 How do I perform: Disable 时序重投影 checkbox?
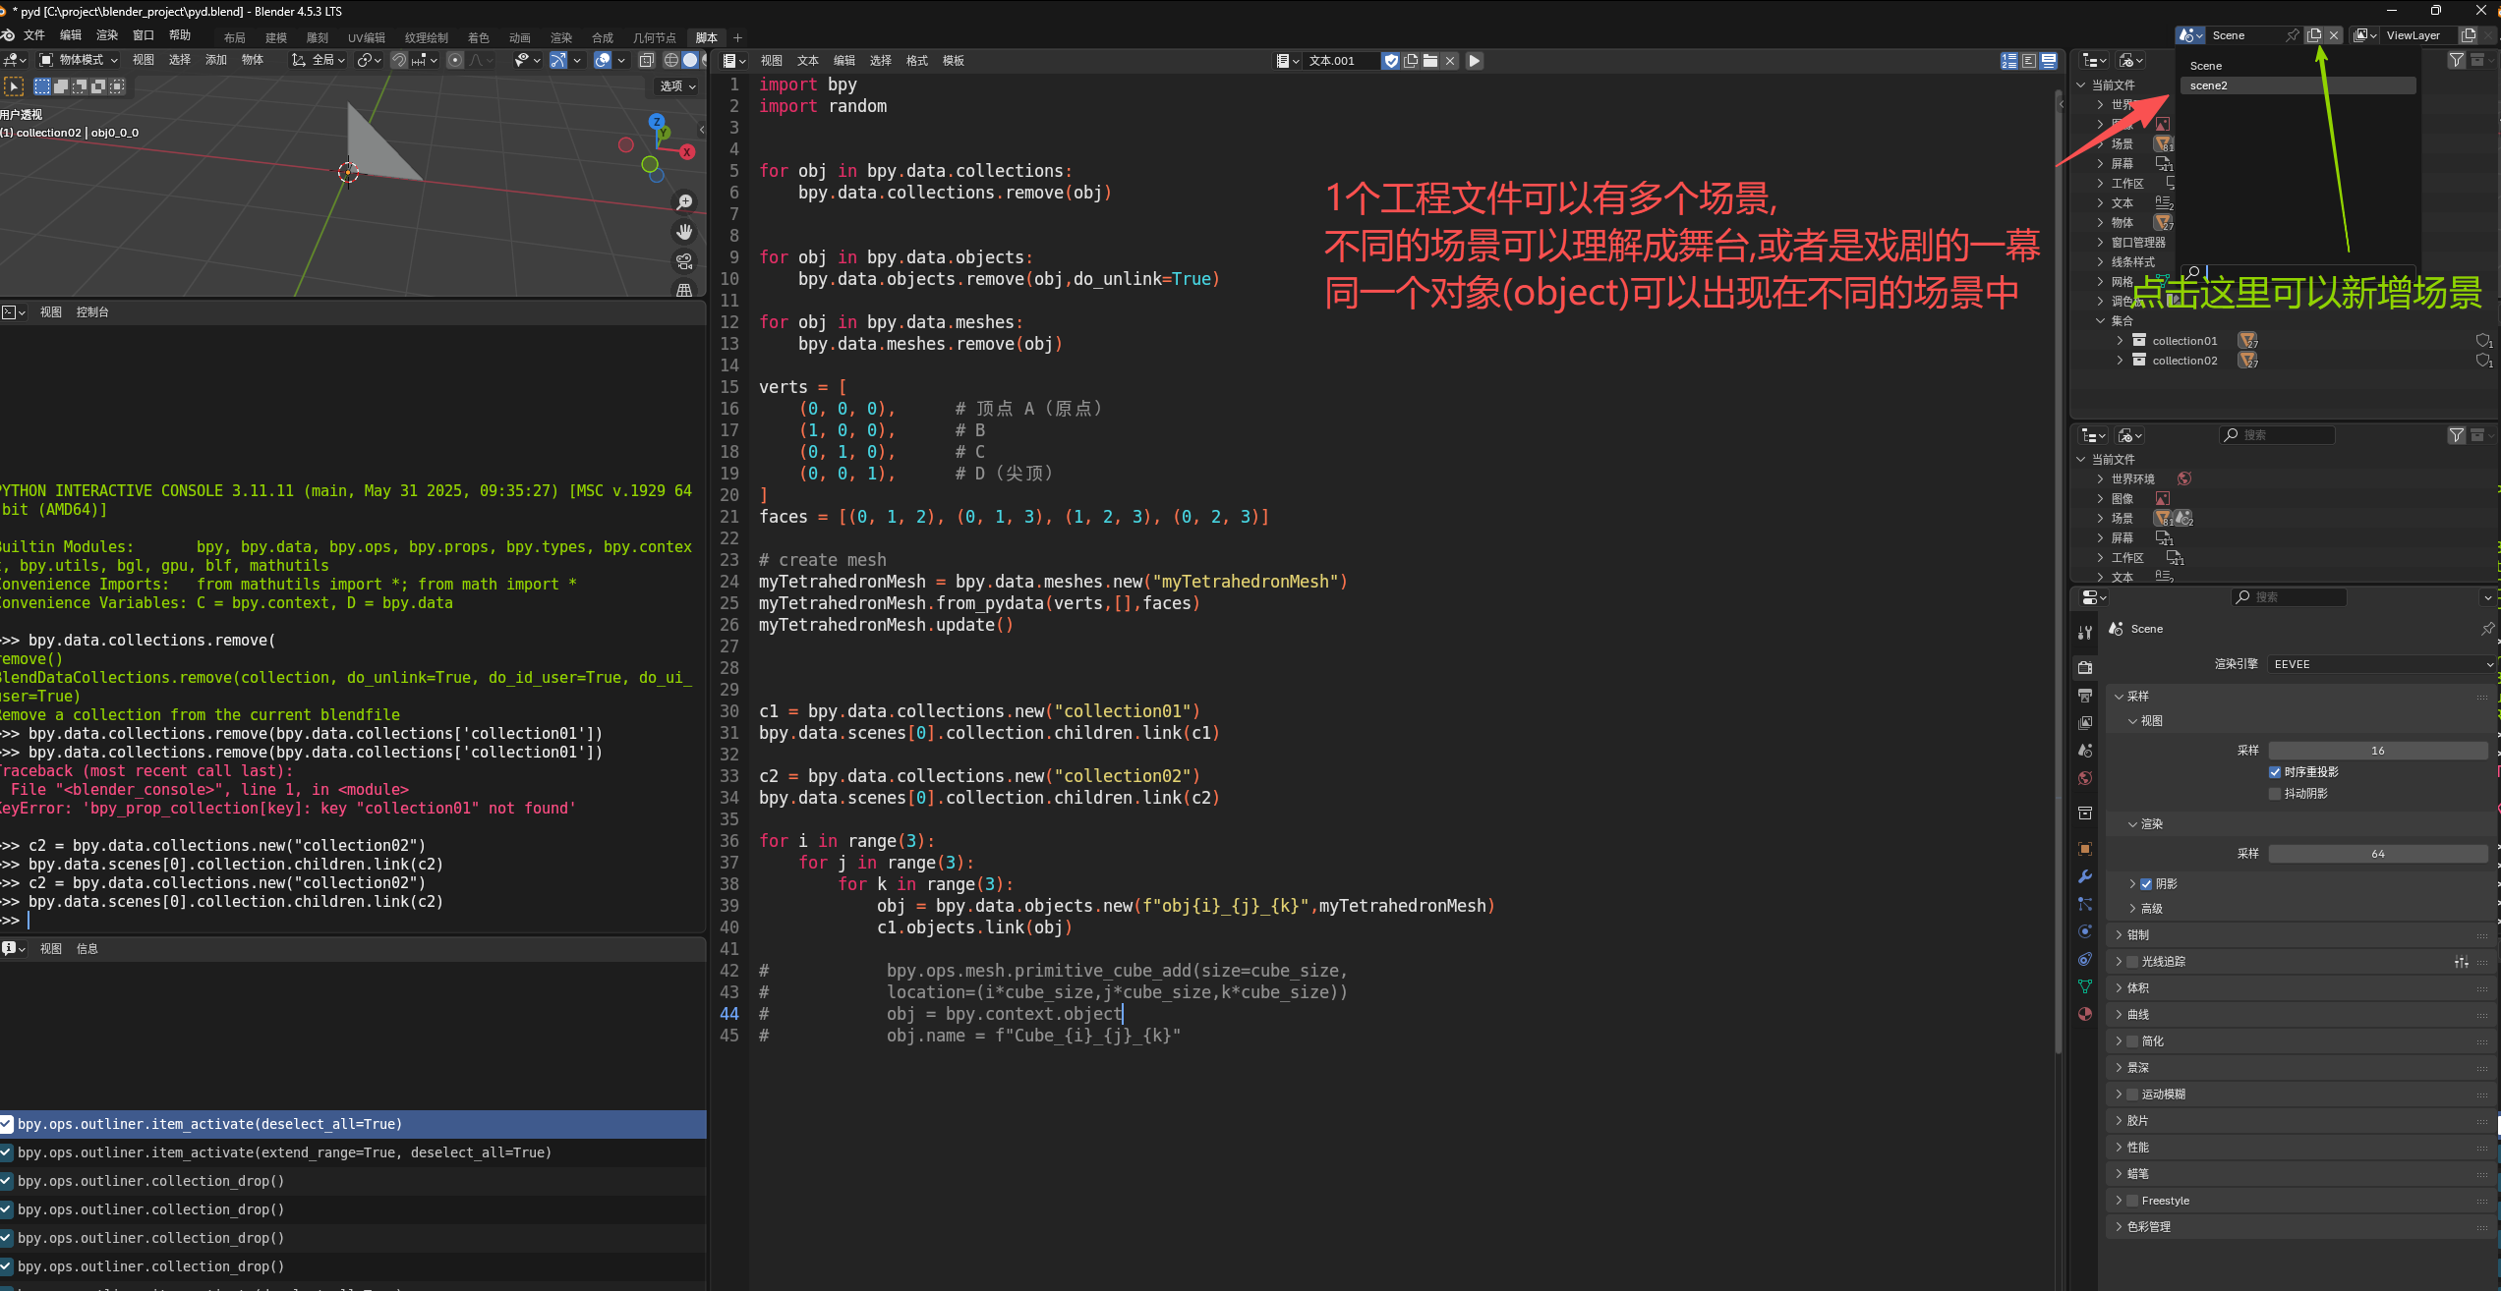coord(2275,772)
